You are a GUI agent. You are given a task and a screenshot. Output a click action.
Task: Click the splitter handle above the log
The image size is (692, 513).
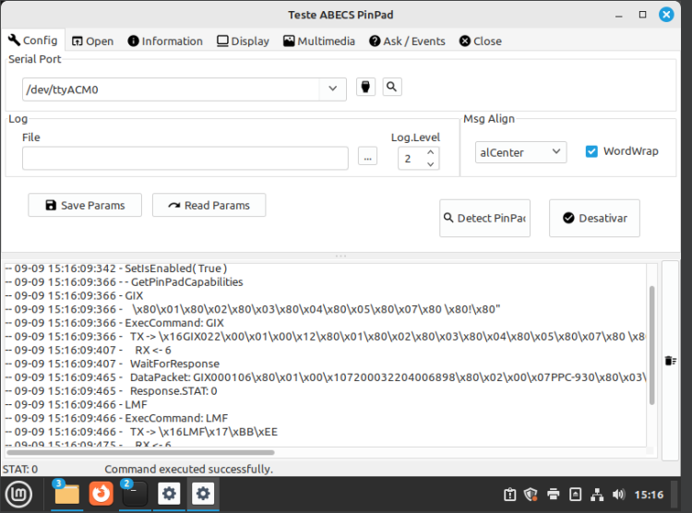(340, 256)
